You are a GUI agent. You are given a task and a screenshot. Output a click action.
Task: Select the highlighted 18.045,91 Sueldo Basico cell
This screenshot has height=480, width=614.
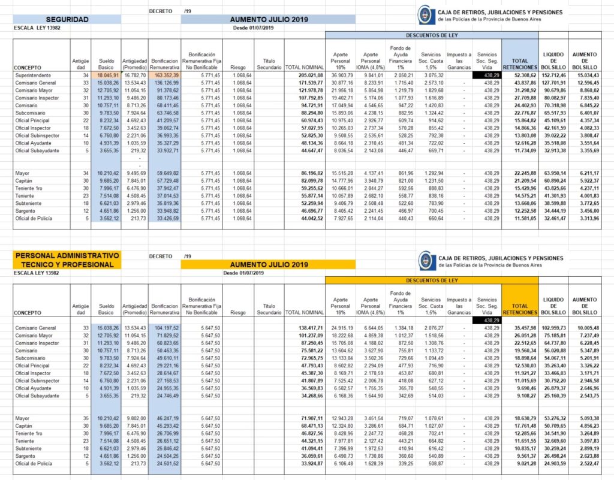[105, 75]
